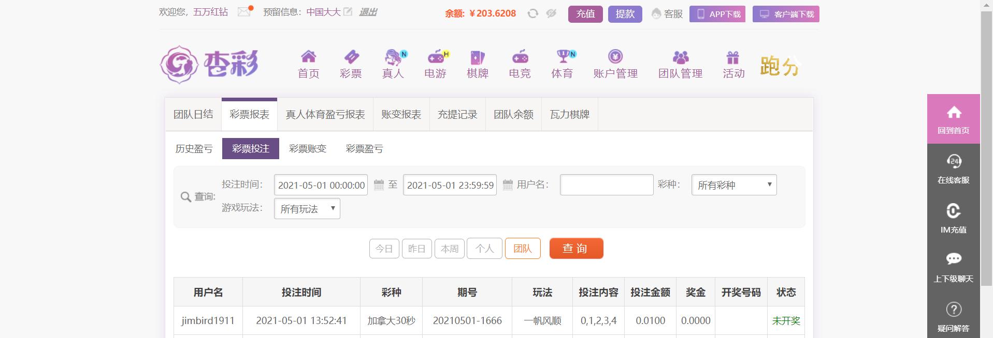The width and height of the screenshot is (993, 338).
Task: Open the end date calendar icon
Action: (508, 185)
